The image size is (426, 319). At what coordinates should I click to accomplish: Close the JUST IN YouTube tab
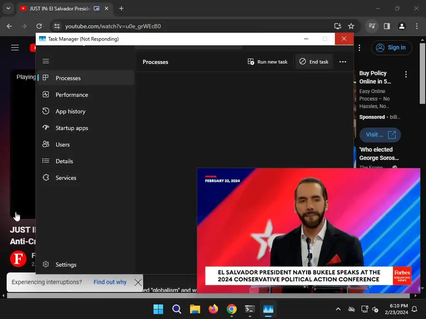(x=106, y=8)
